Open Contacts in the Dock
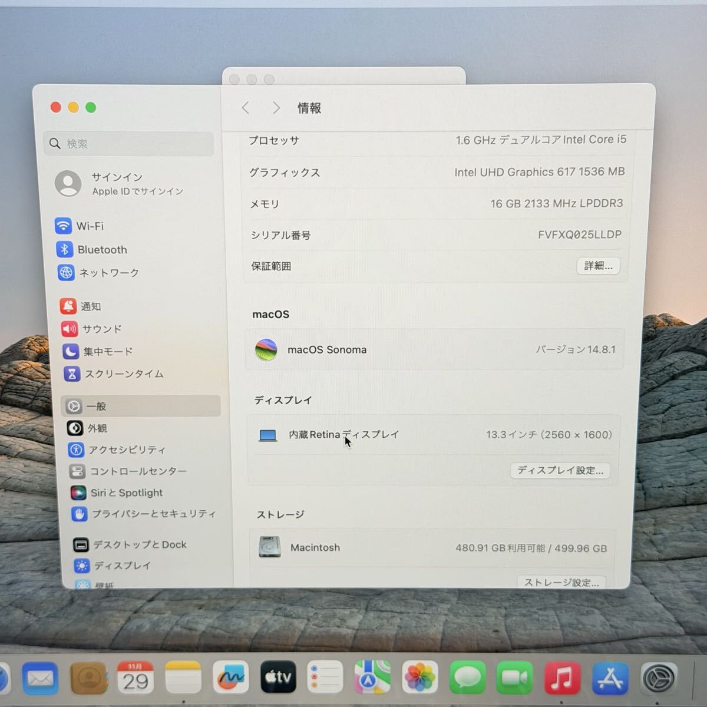Image resolution: width=707 pixels, height=707 pixels. coord(88,679)
